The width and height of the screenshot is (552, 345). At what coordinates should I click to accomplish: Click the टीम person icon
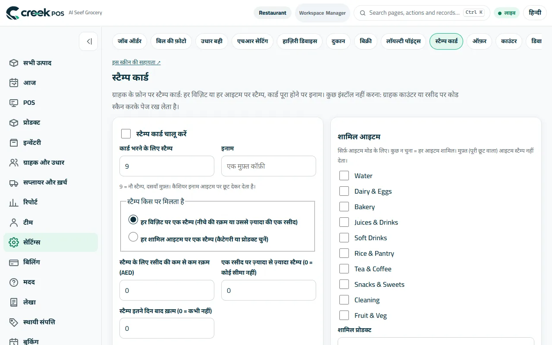click(14, 223)
